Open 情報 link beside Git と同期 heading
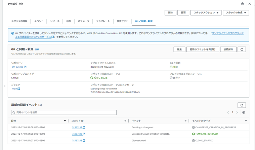This screenshot has height=150, width=255. coord(37,50)
